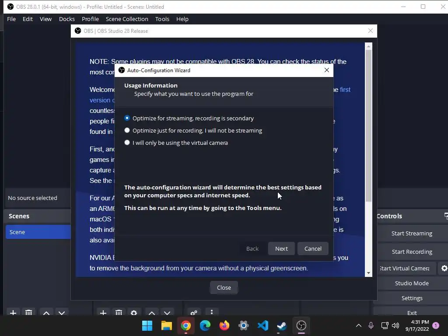Viewport: 448px width, 336px height.
Task: Move source up with the up arrow
Action: click(152, 313)
